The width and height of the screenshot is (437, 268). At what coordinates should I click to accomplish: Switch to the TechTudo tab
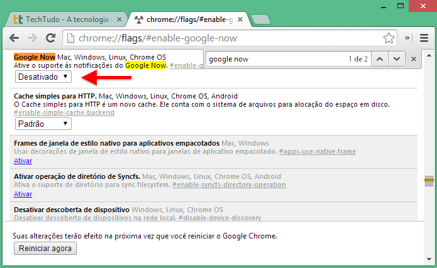point(65,19)
